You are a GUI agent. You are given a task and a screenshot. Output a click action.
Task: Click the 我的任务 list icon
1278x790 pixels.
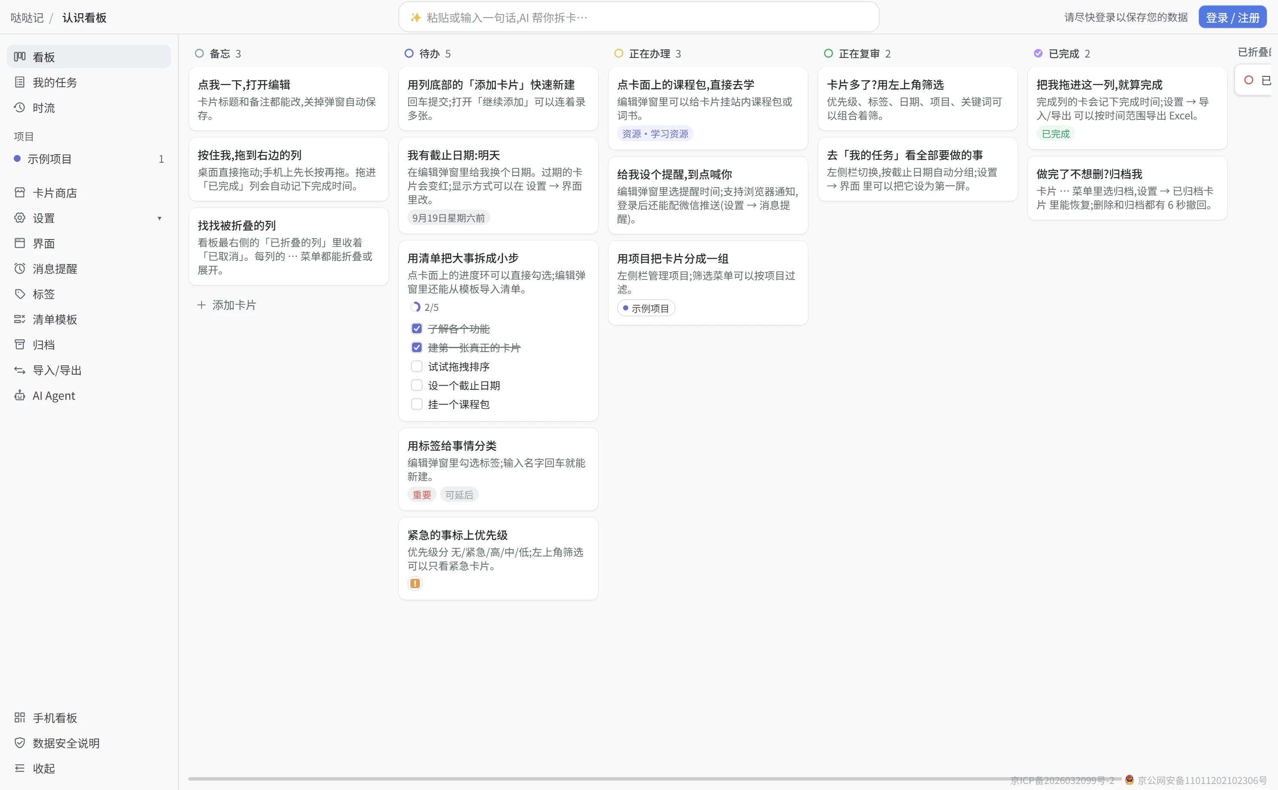click(x=20, y=82)
